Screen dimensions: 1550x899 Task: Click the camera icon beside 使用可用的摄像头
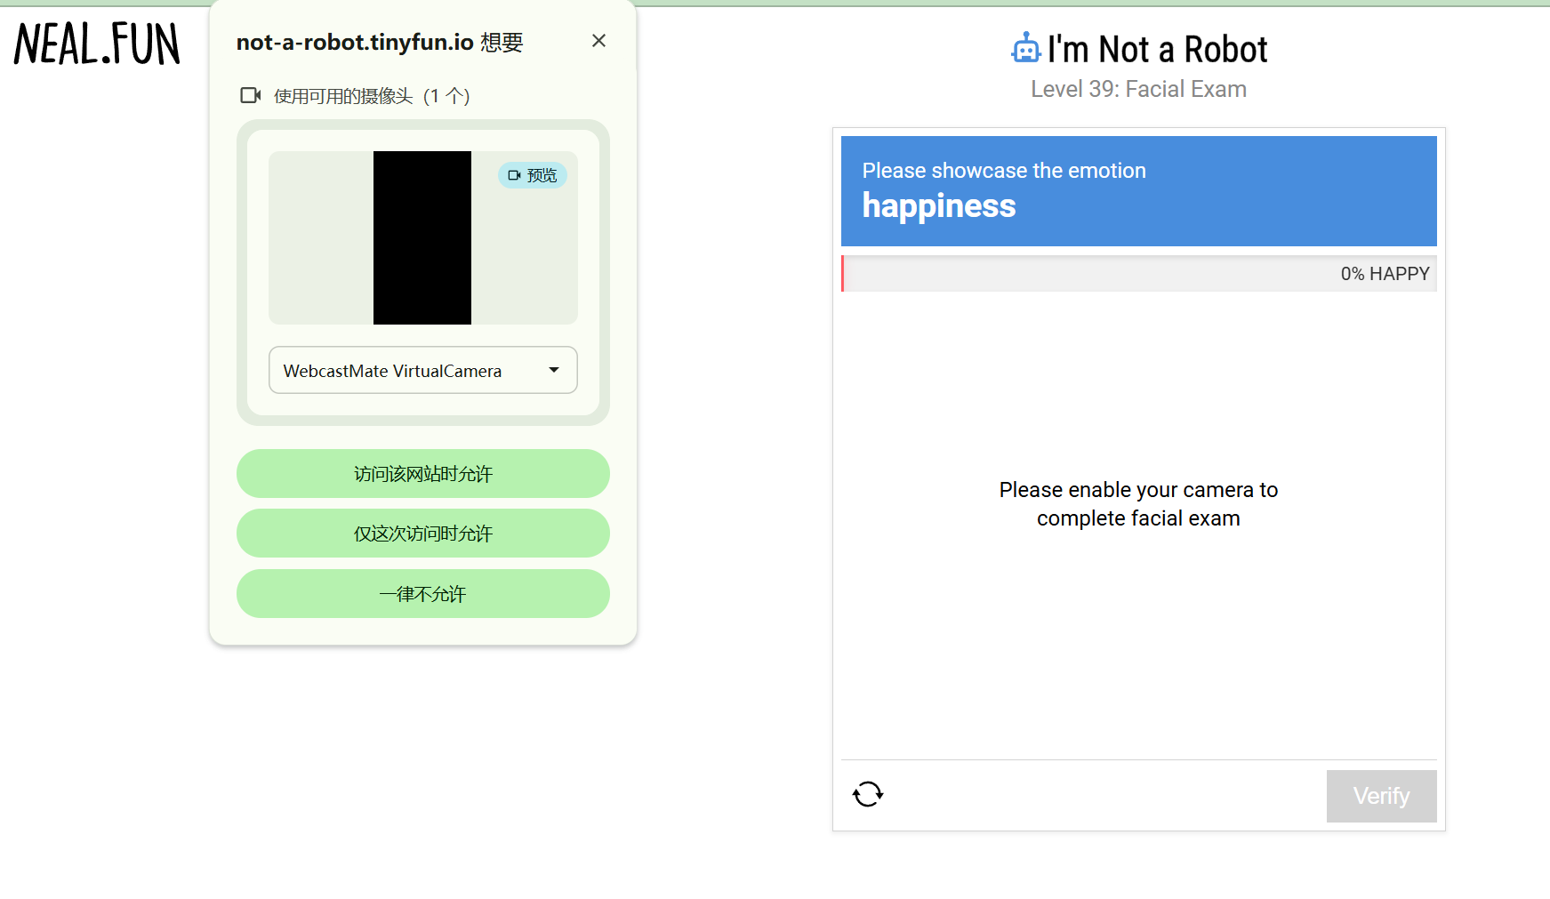tap(250, 95)
